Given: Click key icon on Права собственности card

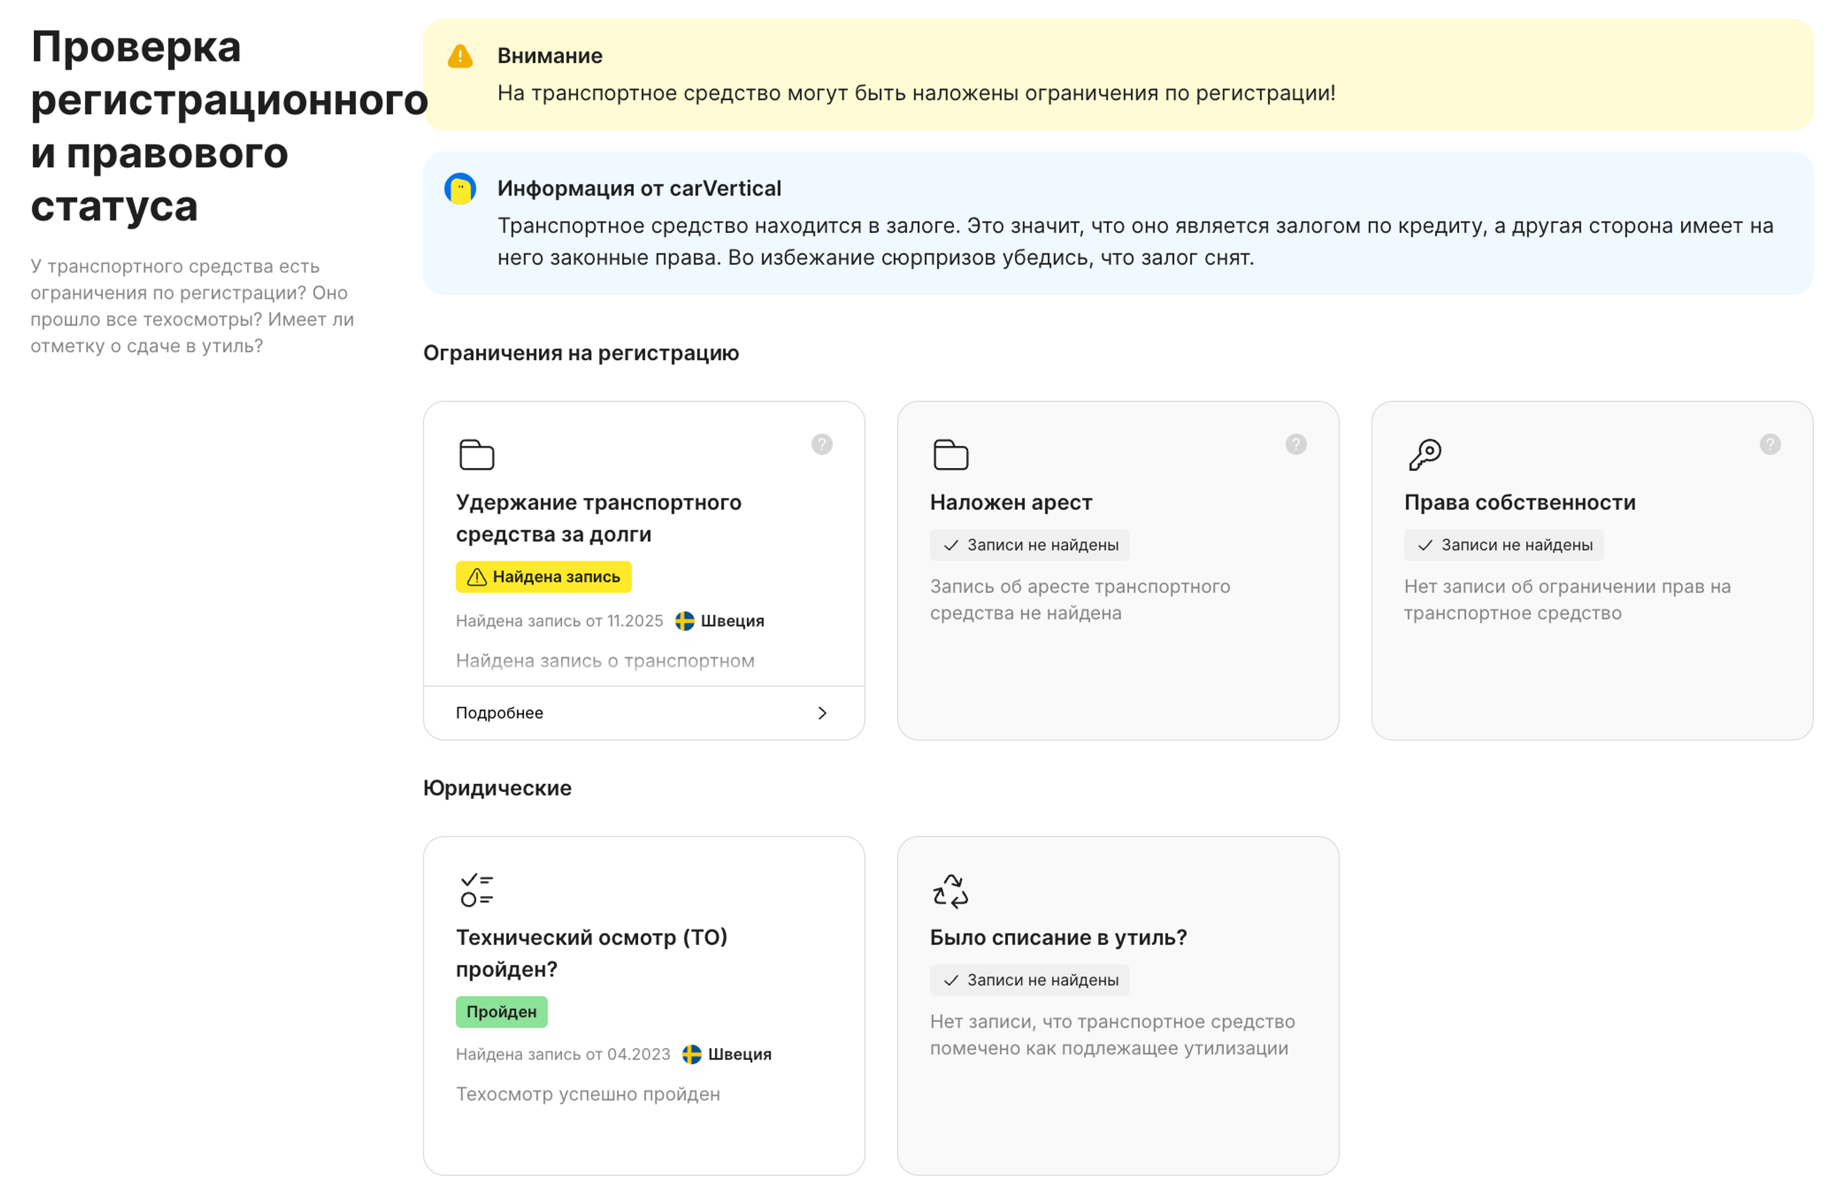Looking at the screenshot, I should tap(1424, 454).
